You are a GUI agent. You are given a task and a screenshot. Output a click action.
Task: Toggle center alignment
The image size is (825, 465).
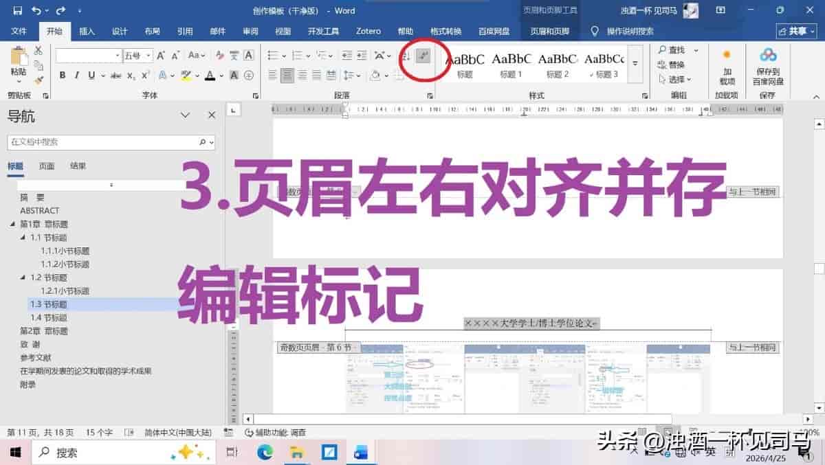(287, 76)
